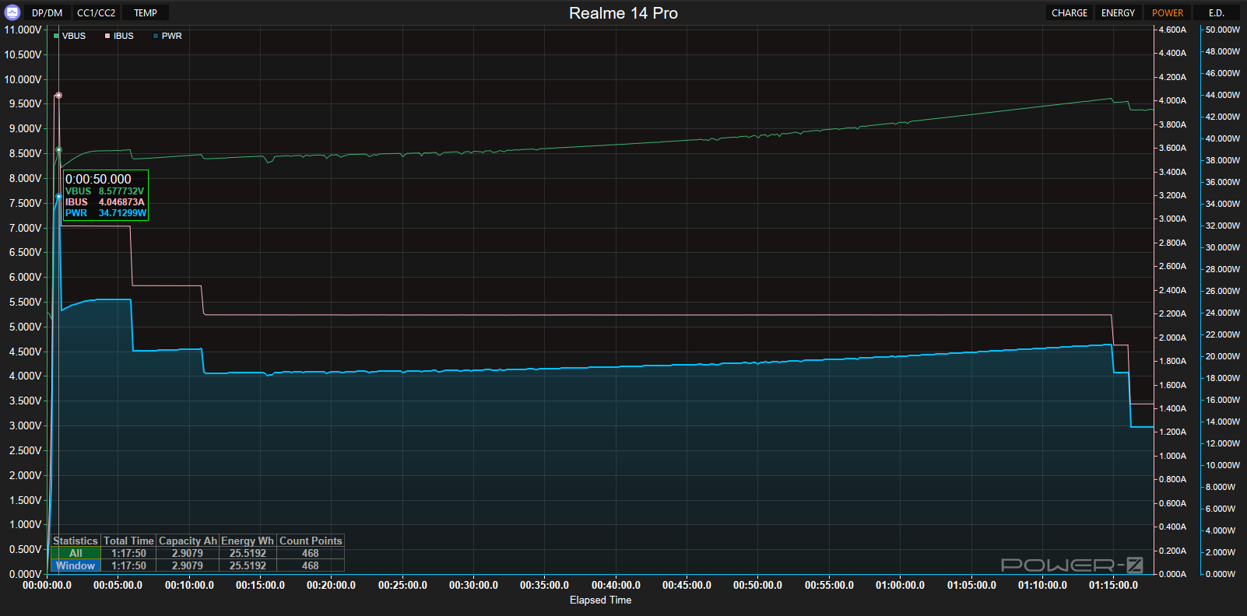Click the tooltip IBUS value 4.046873A

121,202
